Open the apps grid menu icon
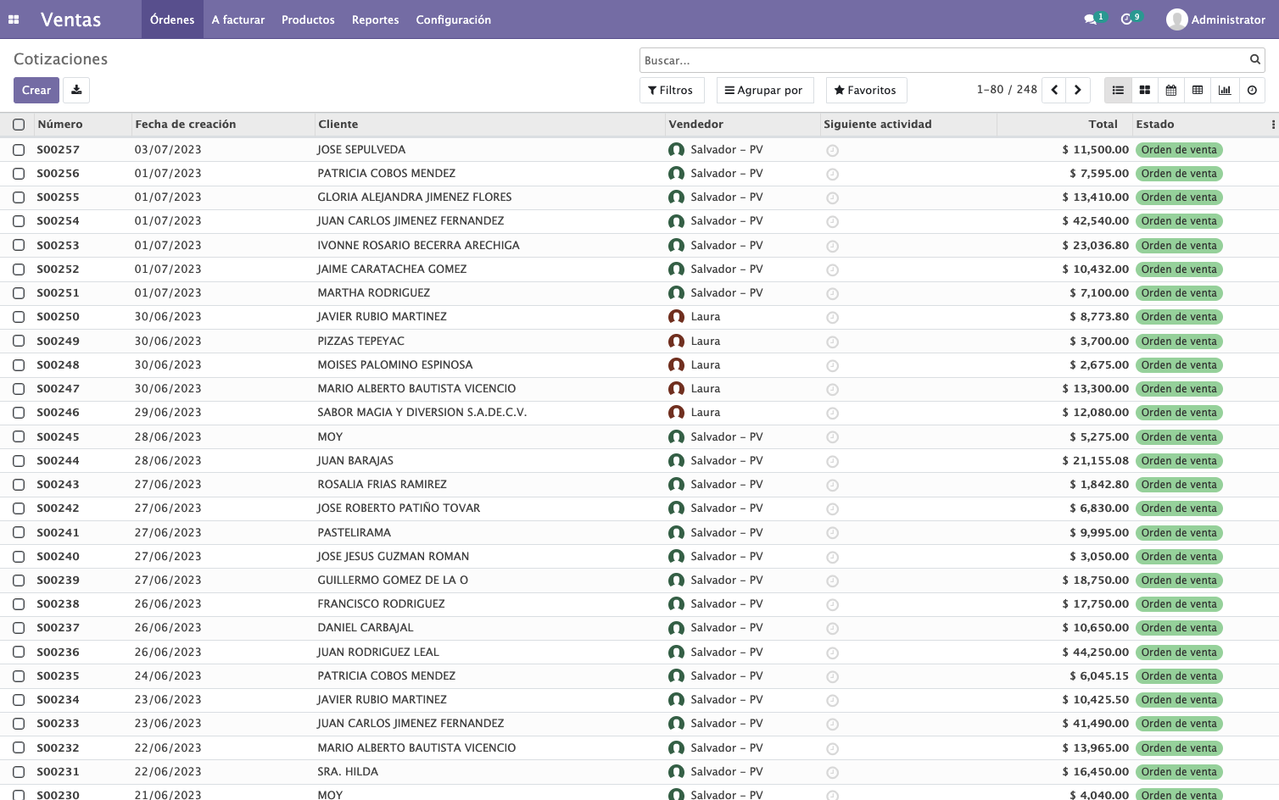Image resolution: width=1279 pixels, height=800 pixels. (14, 19)
